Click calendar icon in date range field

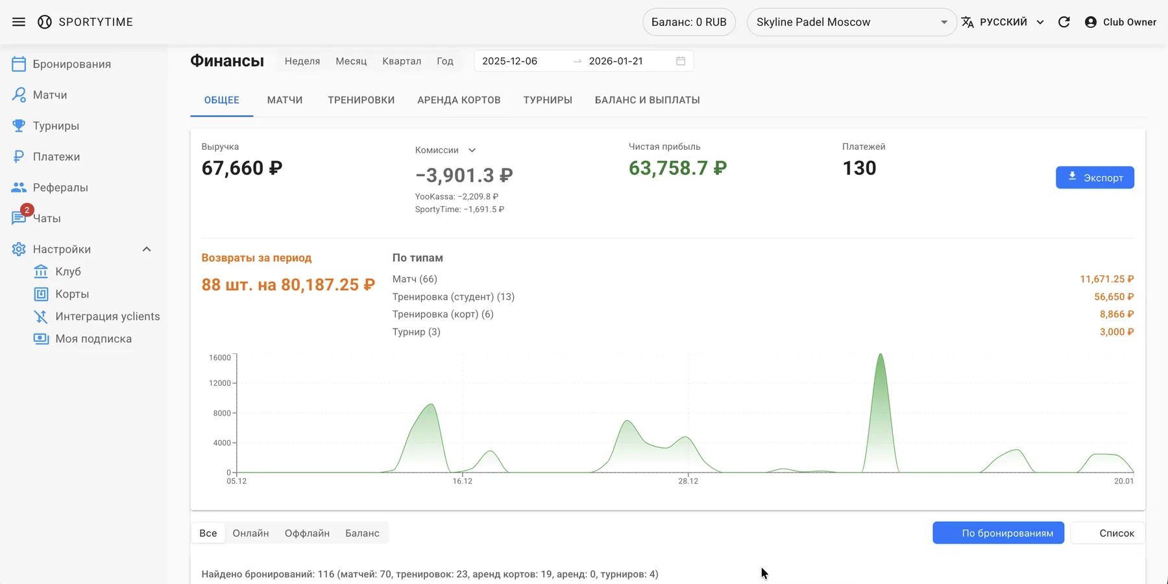[681, 61]
